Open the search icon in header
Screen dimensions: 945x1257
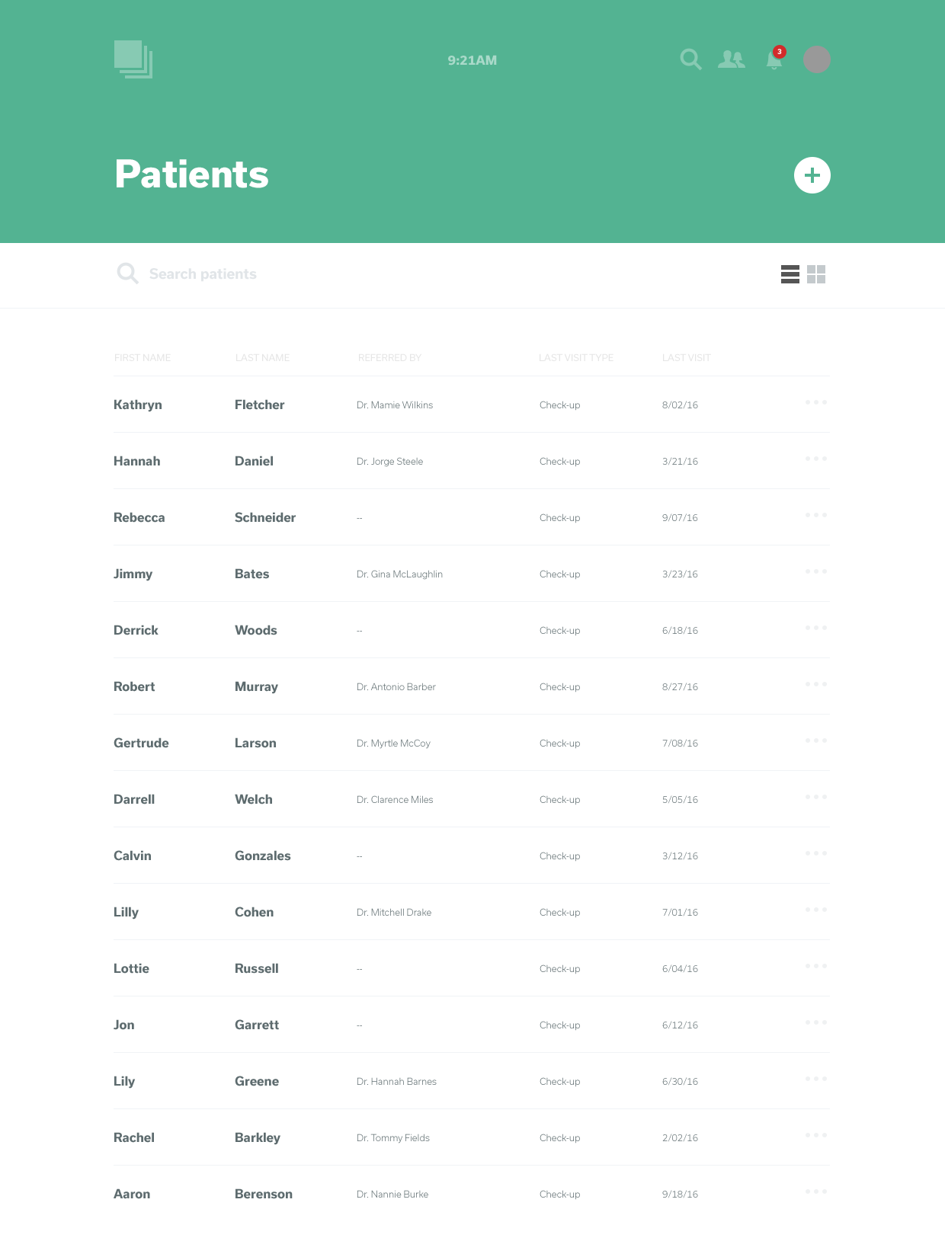point(690,59)
